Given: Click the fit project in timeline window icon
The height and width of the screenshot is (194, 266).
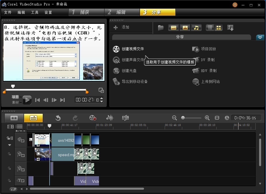Looking at the screenshot, I should tap(217, 118).
